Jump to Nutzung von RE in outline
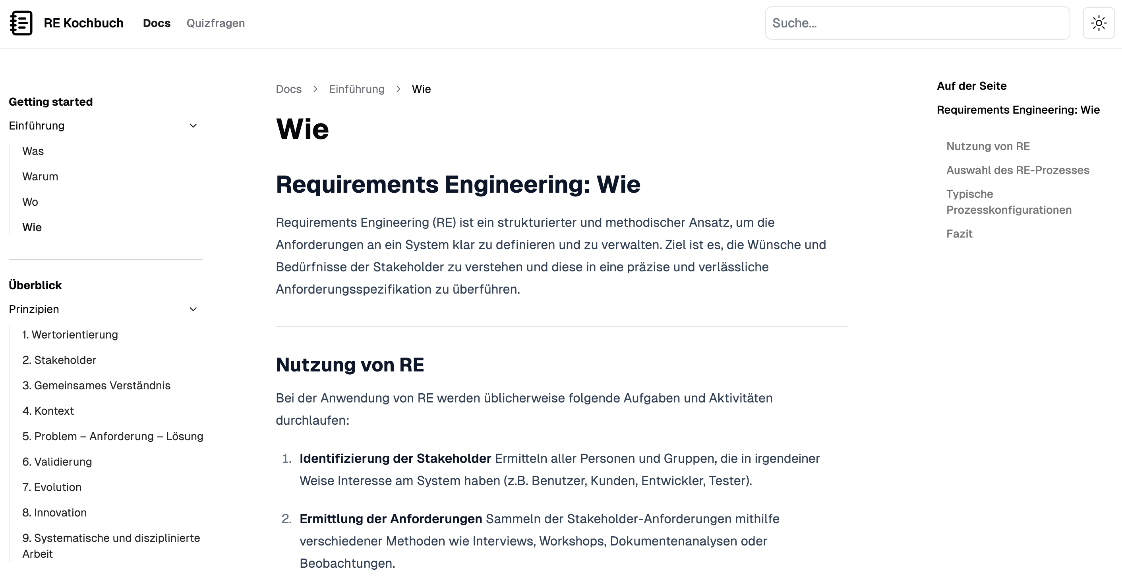The image size is (1122, 584). 988,146
